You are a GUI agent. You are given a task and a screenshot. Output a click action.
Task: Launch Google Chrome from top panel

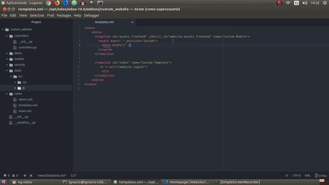[48, 3]
